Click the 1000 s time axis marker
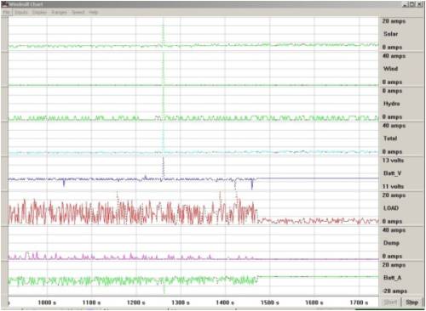 click(x=47, y=303)
